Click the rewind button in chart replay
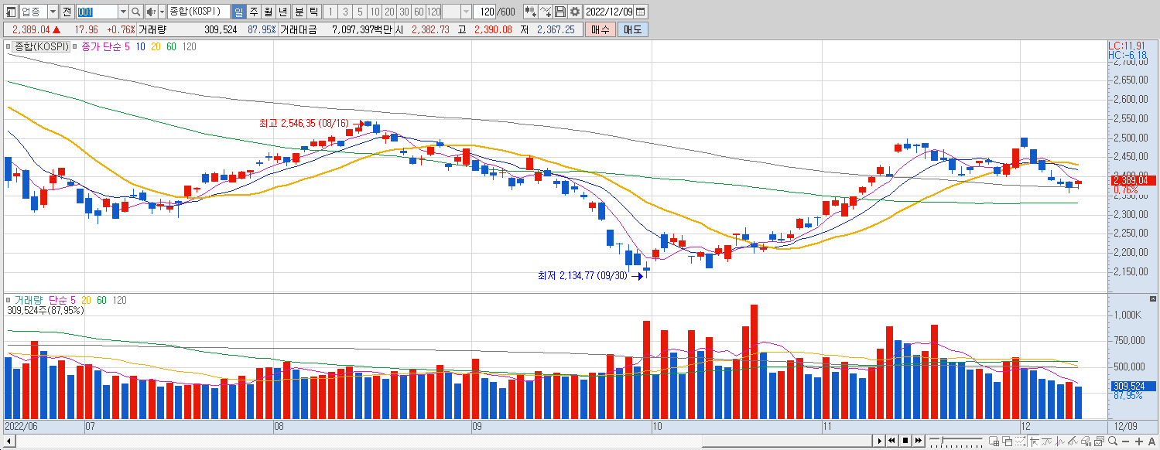 891,441
